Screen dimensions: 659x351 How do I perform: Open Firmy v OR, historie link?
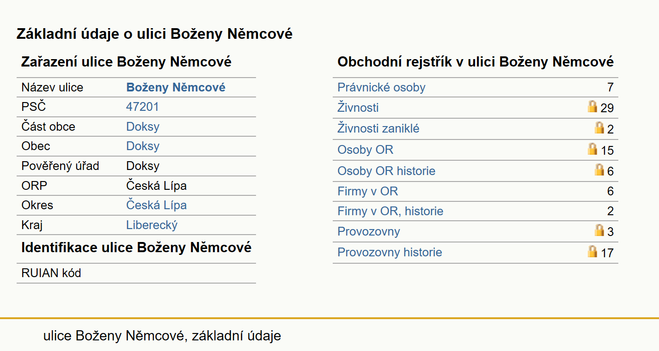[391, 211]
